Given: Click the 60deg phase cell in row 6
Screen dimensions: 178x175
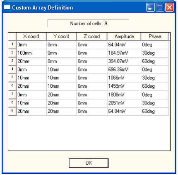Looking at the screenshot, I should tap(154, 86).
